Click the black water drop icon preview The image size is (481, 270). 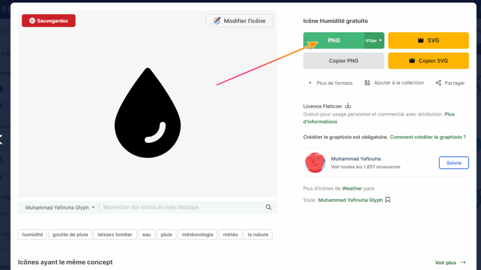[x=147, y=112]
